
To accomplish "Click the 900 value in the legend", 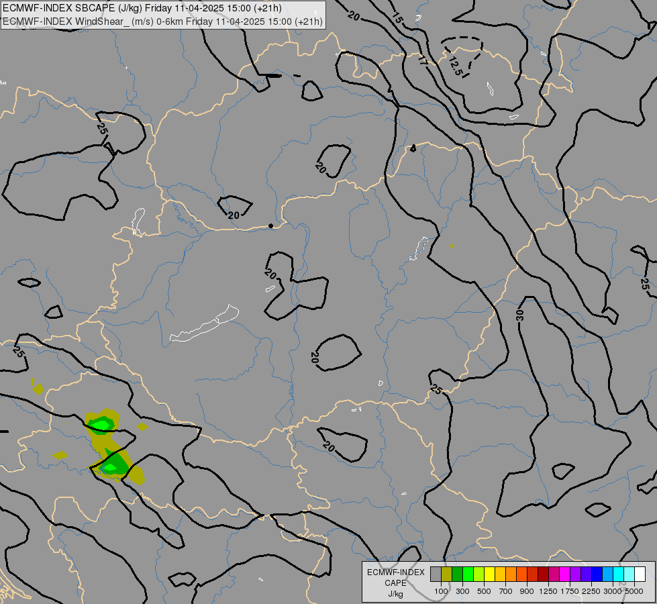I will point(527,591).
